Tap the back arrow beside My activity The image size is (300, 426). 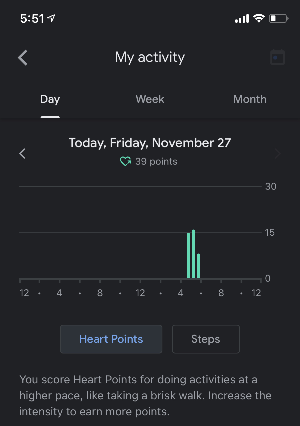tap(23, 58)
